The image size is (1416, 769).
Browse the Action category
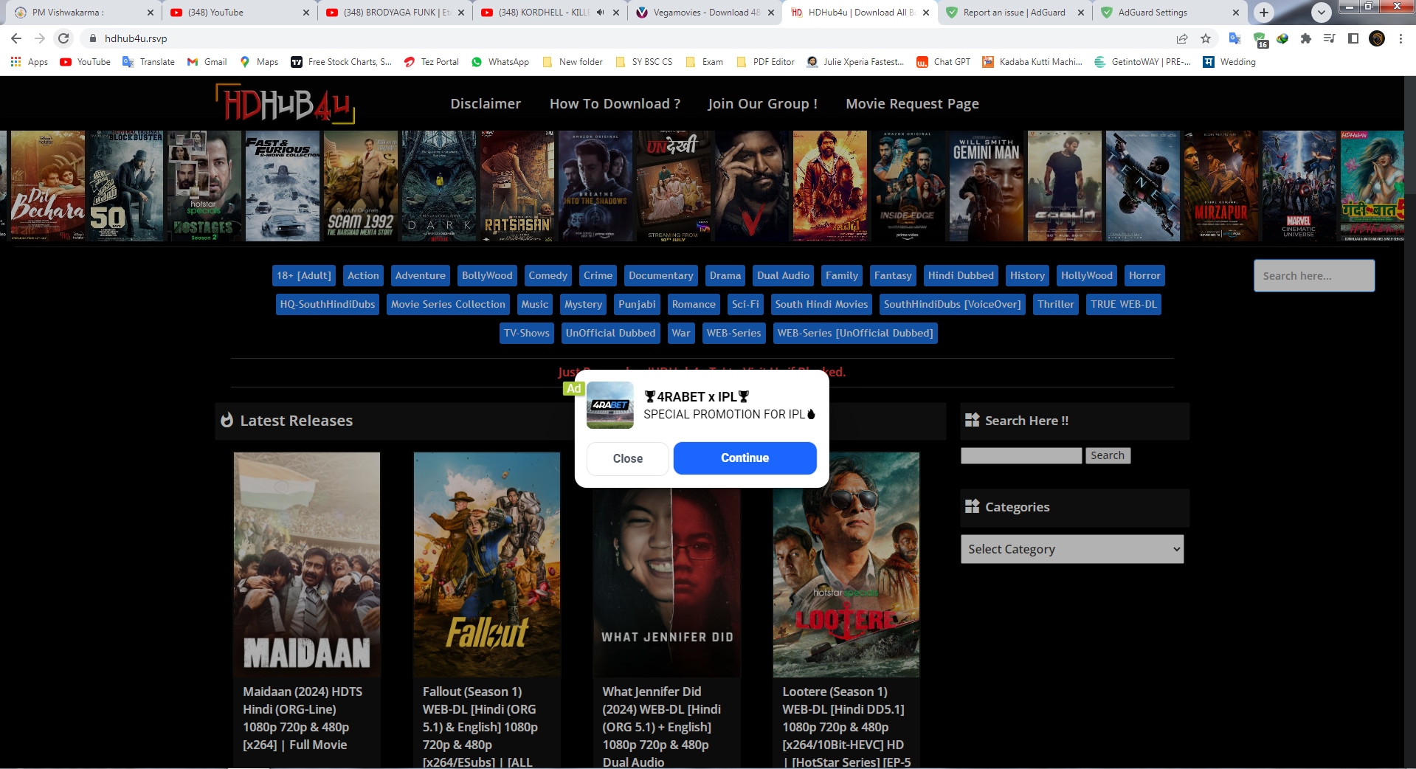pos(363,275)
